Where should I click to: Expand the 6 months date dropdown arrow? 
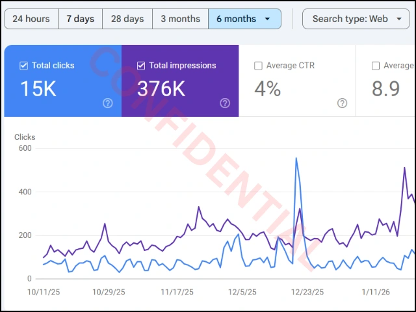pos(268,19)
